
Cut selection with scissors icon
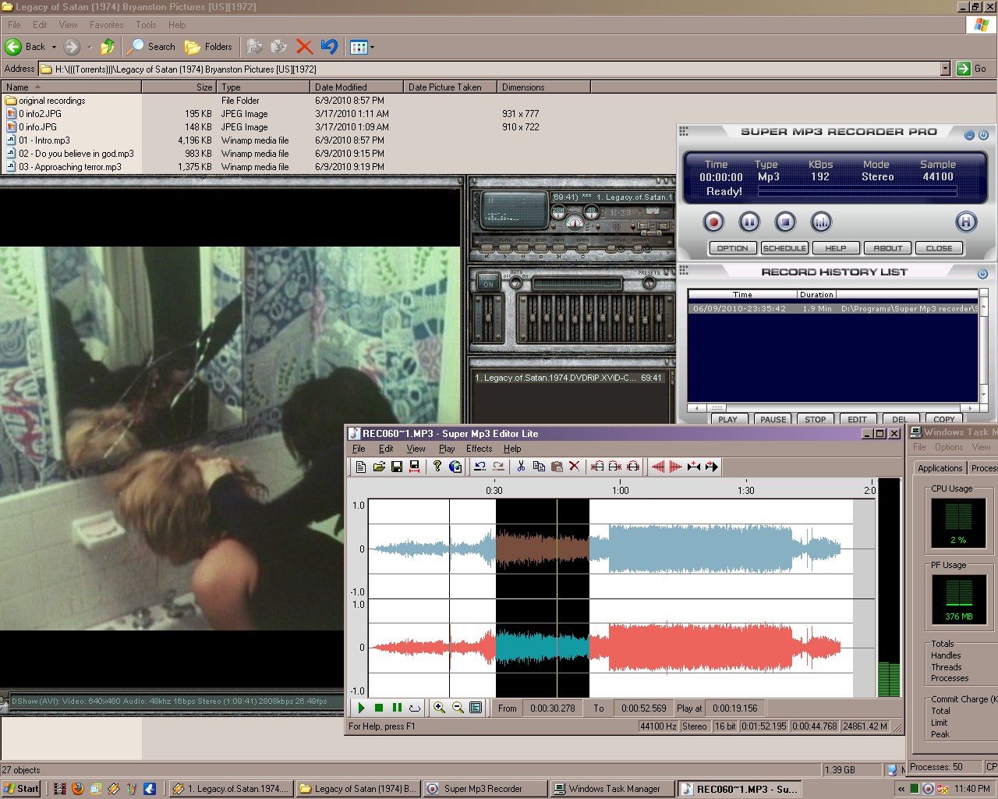tap(521, 467)
